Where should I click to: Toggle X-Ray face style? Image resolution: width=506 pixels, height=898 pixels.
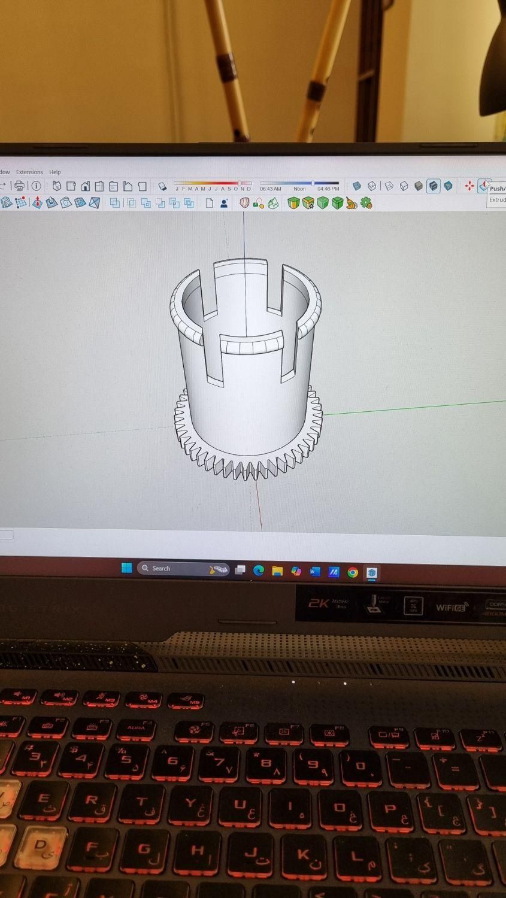pos(357,186)
